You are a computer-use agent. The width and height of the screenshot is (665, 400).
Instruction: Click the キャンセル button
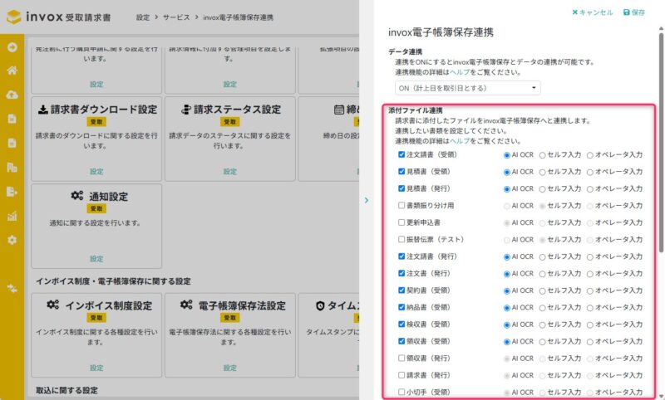(x=593, y=12)
